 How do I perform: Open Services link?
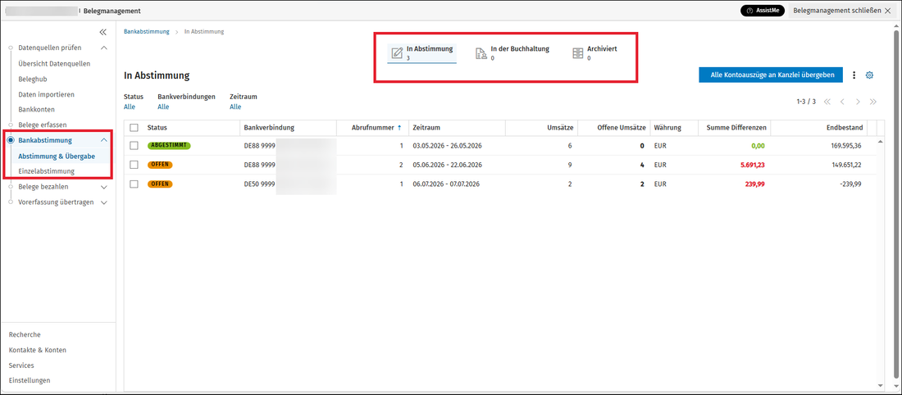point(21,365)
